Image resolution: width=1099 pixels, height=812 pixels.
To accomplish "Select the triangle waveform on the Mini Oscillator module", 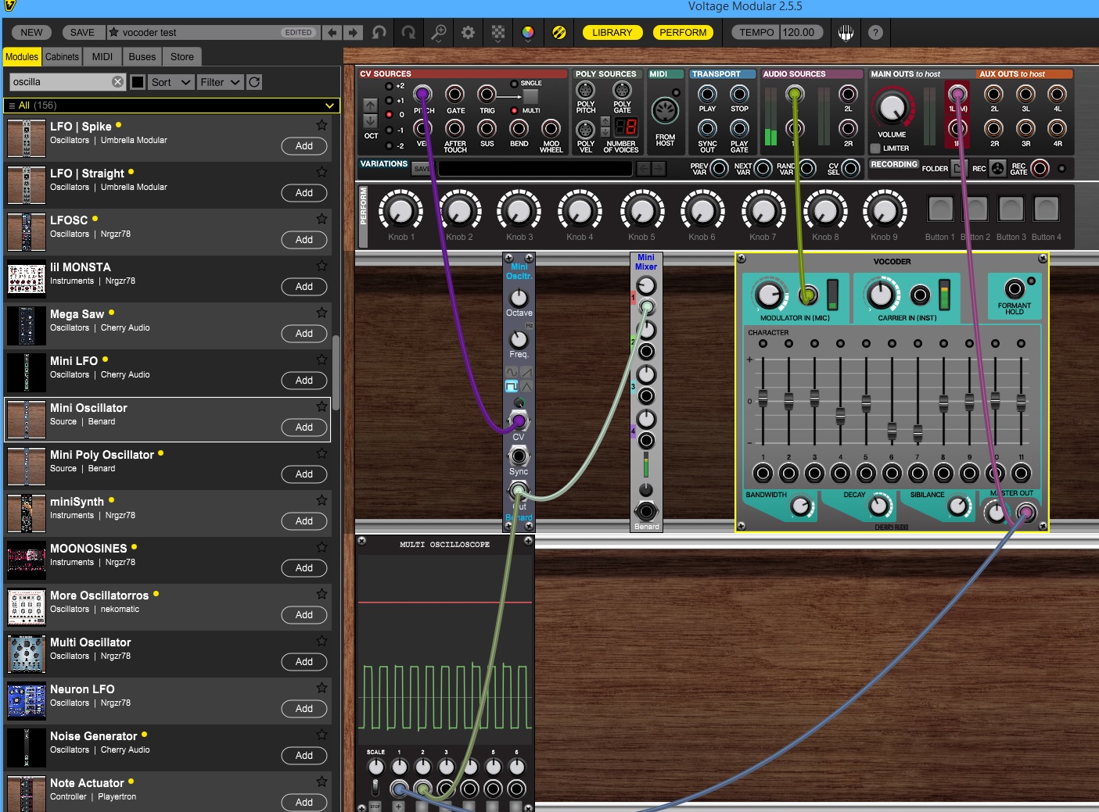I will pos(527,386).
